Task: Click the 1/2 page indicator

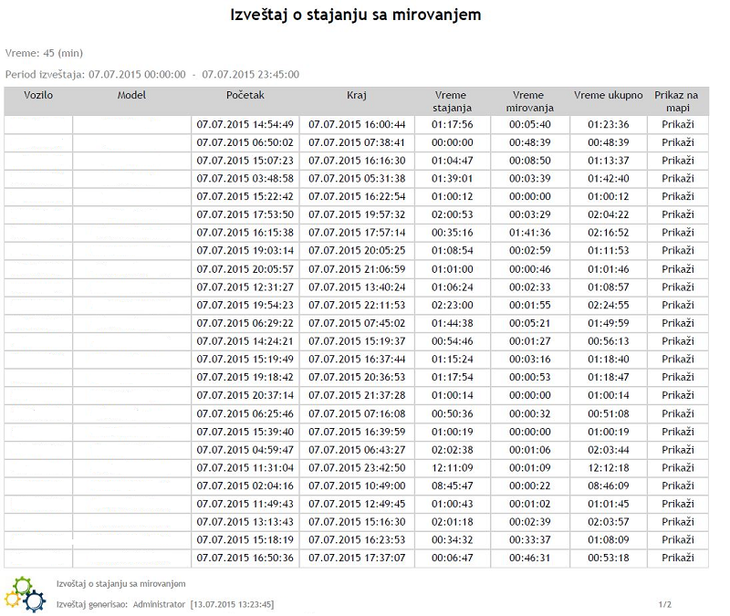Action: pyautogui.click(x=665, y=604)
